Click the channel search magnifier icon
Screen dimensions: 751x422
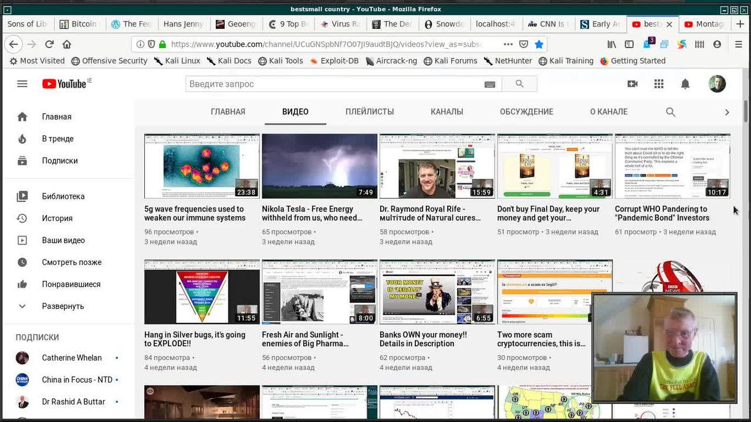[x=671, y=112]
